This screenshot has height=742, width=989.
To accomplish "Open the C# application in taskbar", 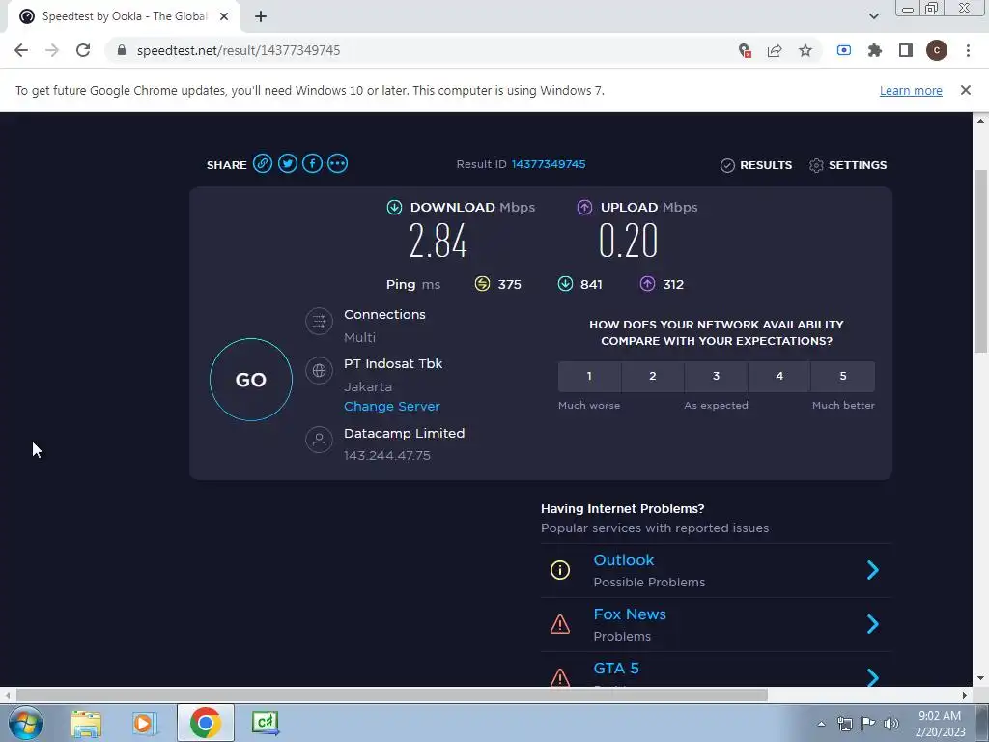I will [x=265, y=723].
